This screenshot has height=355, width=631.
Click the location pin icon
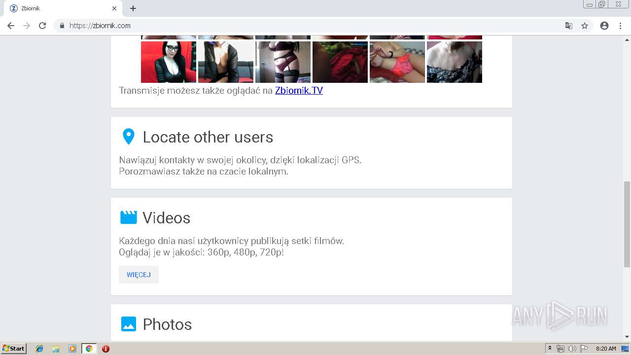point(128,137)
